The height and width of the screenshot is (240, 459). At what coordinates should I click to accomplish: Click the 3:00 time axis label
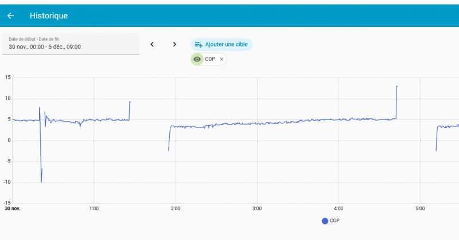coord(257,208)
